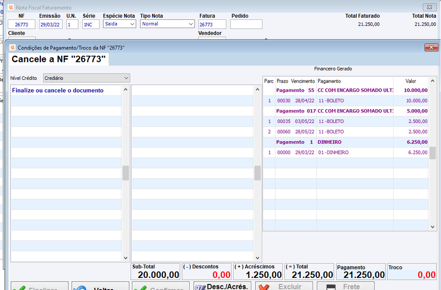Image resolution: width=441 pixels, height=290 pixels.
Task: Click the Excluir button
Action: (284, 286)
